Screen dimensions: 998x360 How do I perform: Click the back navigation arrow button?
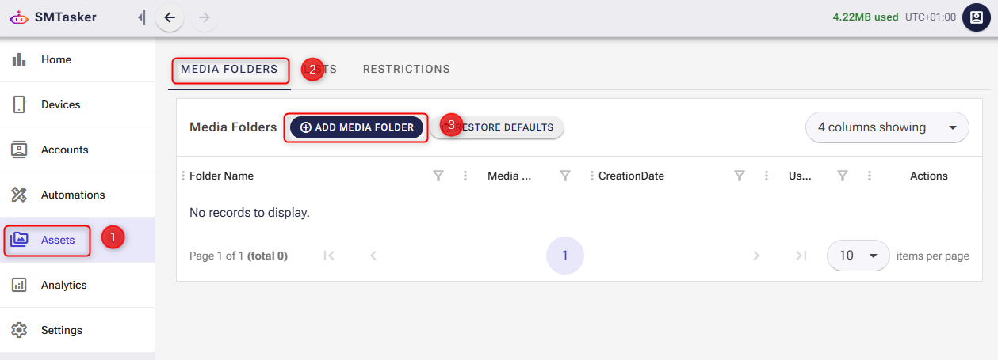click(170, 17)
